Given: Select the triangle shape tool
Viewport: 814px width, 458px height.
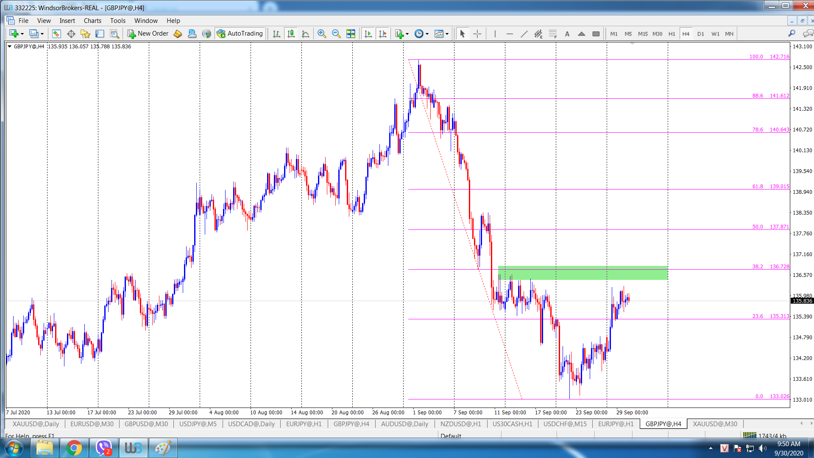Looking at the screenshot, I should 582,34.
